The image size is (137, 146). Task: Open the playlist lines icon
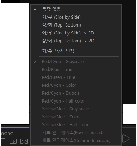(3, 141)
